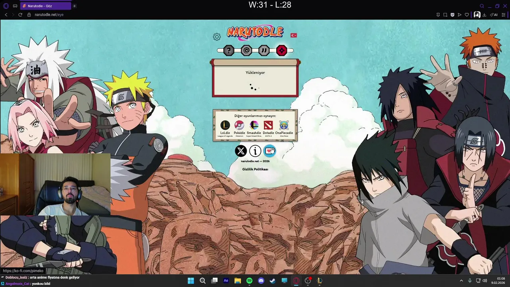Open the network tray icon
This screenshot has height=287, width=510.
478,281
